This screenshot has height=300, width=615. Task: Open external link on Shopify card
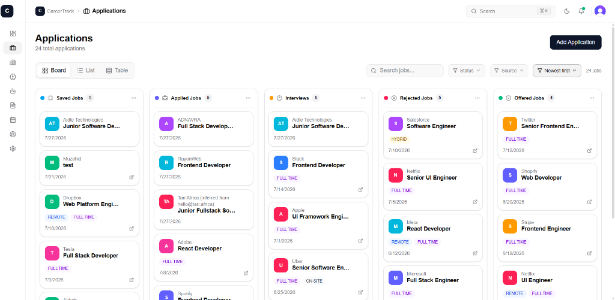589,202
